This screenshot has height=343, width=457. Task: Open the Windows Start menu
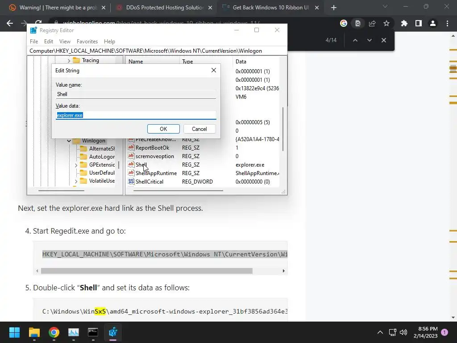pyautogui.click(x=14, y=332)
